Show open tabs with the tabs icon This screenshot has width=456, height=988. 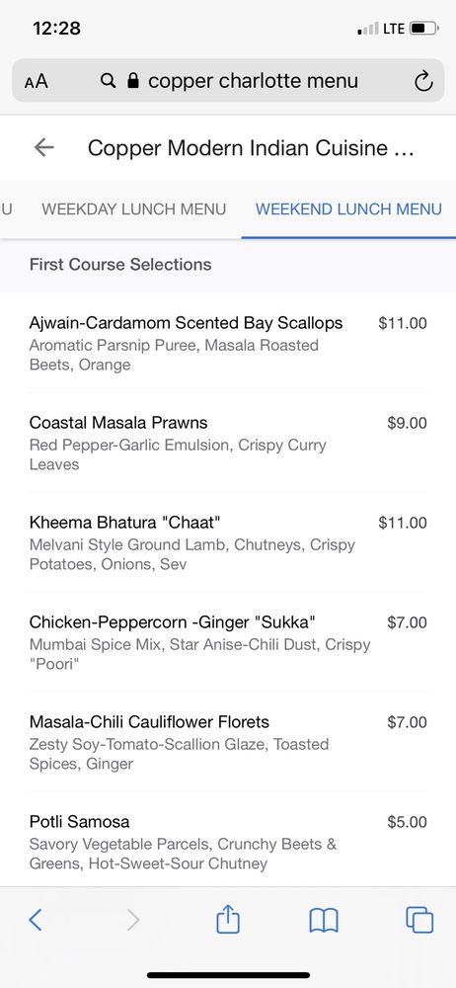(x=419, y=920)
